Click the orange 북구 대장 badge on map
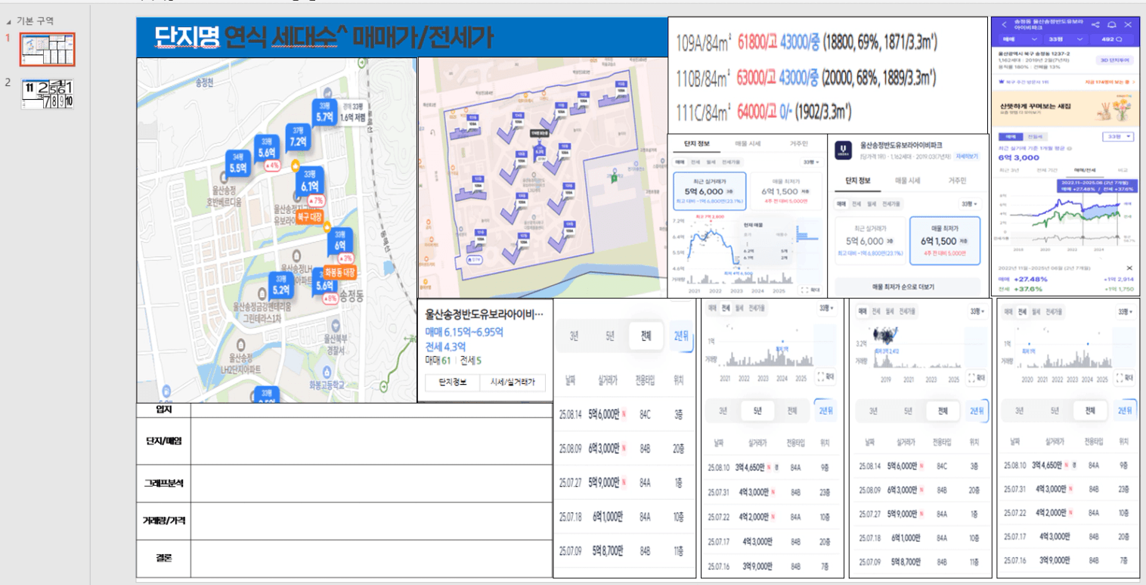1146x585 pixels. click(x=310, y=218)
